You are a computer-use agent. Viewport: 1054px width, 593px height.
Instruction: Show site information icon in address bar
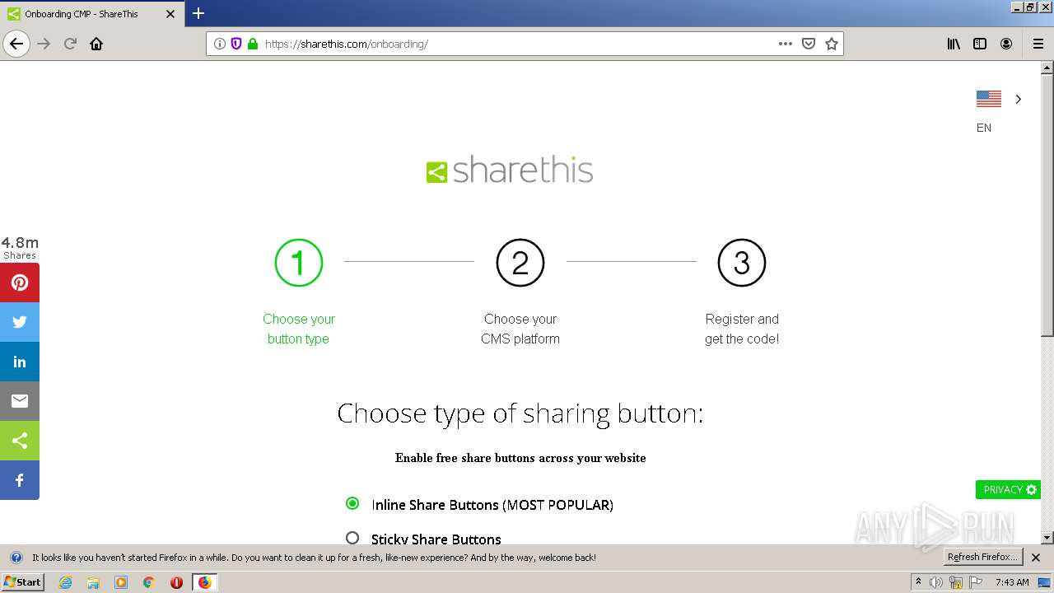pyautogui.click(x=220, y=44)
